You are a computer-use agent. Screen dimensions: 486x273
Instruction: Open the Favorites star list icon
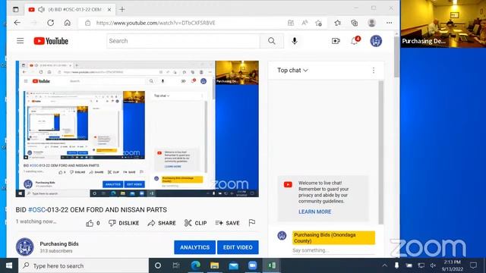point(337,23)
